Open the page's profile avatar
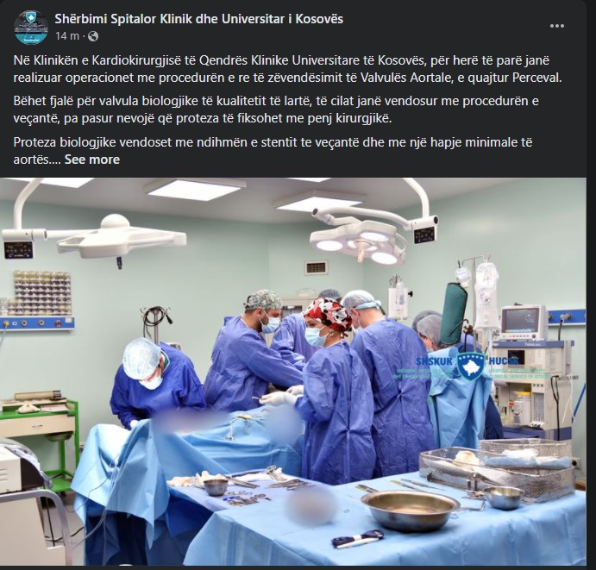The width and height of the screenshot is (596, 570). point(31,28)
